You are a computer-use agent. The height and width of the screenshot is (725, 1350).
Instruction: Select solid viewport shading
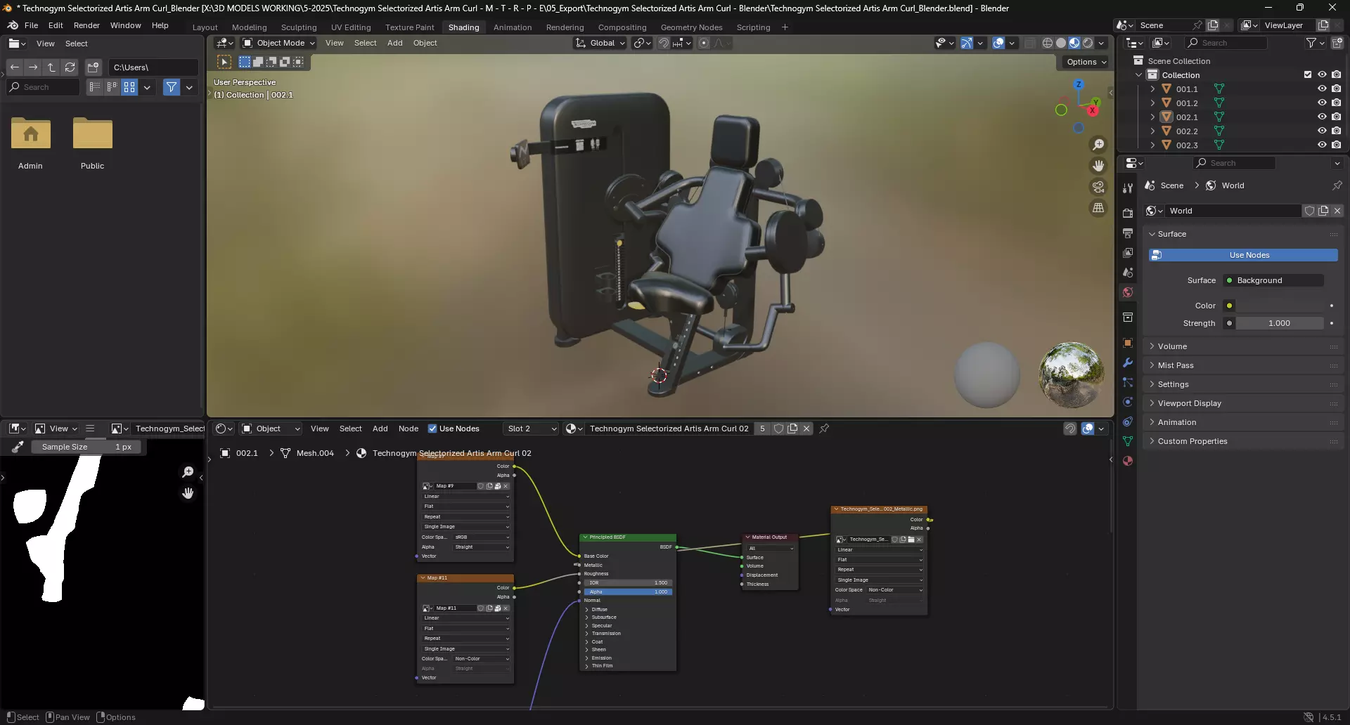pyautogui.click(x=1061, y=43)
